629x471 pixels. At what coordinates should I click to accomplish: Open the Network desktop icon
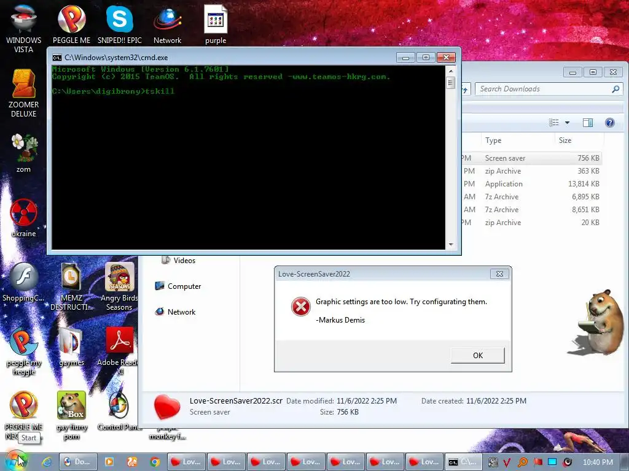[167, 24]
